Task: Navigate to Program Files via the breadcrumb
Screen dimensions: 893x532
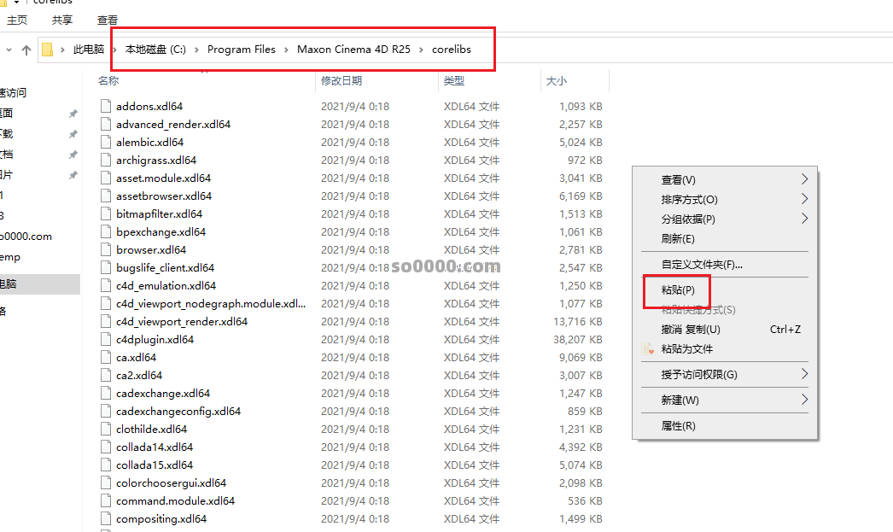Action: point(241,49)
